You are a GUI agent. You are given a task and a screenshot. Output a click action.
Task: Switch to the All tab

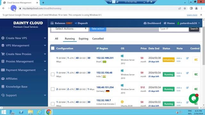[56, 39]
